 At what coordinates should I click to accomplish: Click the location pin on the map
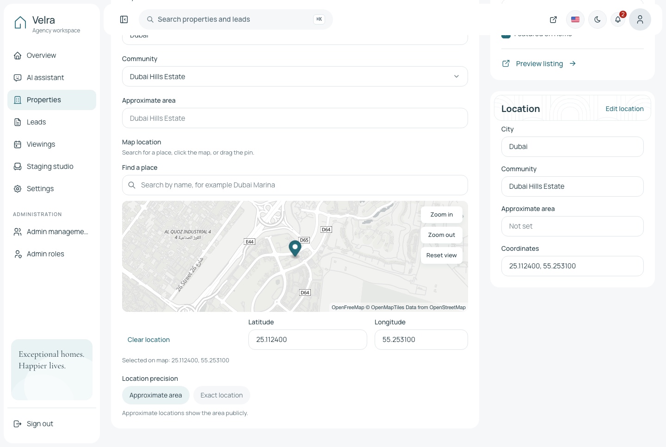point(295,248)
